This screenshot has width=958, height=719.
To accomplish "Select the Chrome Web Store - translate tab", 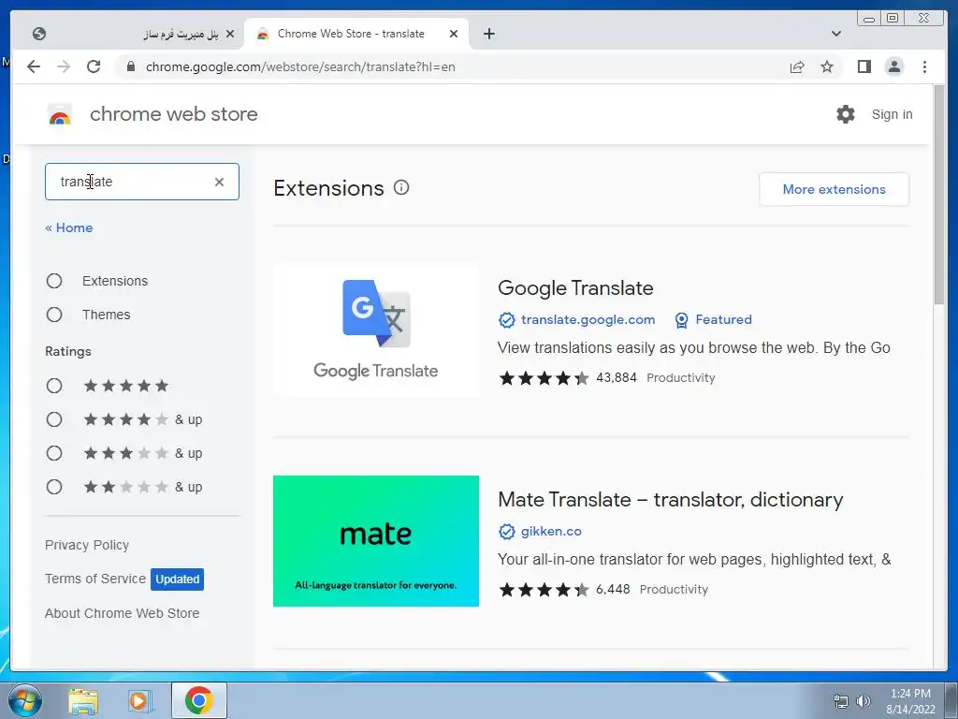I will click(355, 34).
